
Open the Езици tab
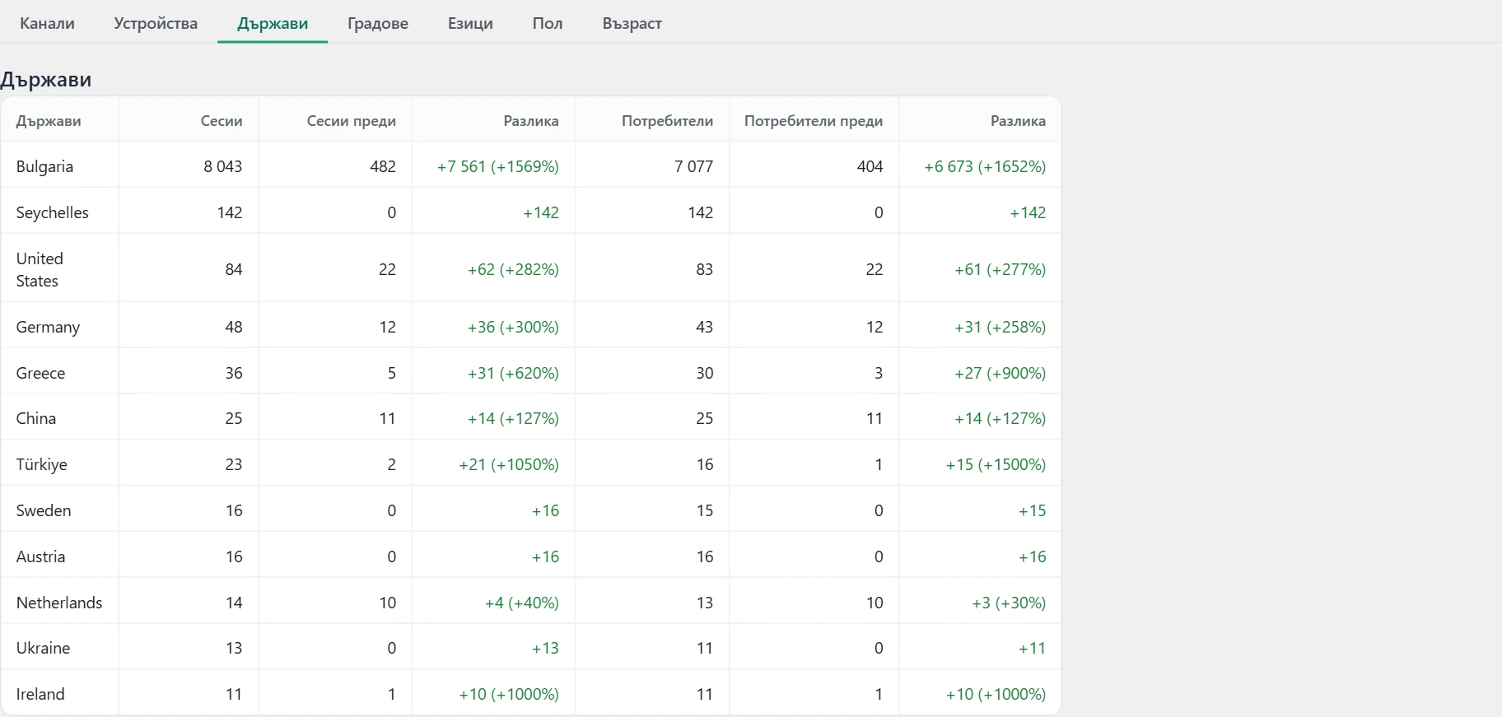(x=470, y=23)
